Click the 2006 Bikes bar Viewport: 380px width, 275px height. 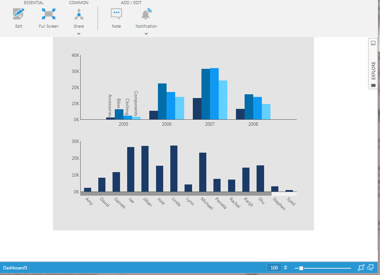pyautogui.click(x=162, y=101)
